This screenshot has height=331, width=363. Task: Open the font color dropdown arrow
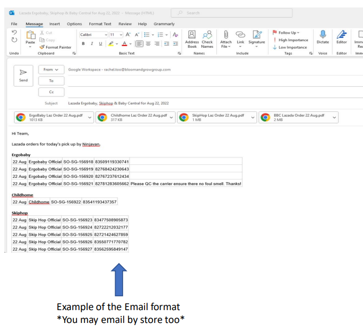point(131,44)
